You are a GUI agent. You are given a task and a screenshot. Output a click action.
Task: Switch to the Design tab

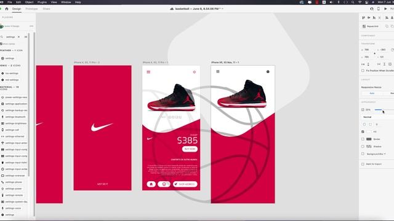[17, 9]
